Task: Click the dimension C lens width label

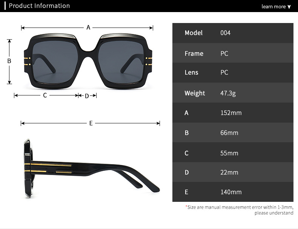Action: (x=45, y=95)
